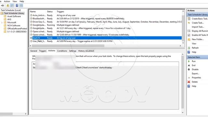Image resolution: width=208 pixels, height=117 pixels.
Task: Switch to the General tab
Action: click(x=33, y=51)
